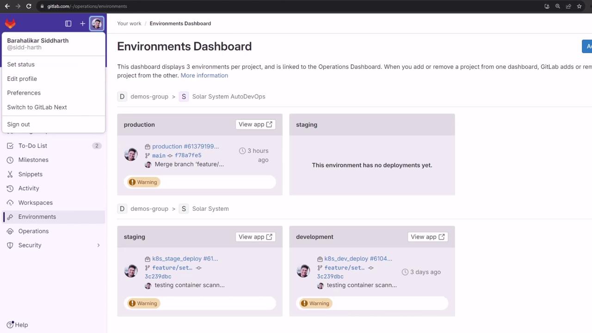Screen dimensions: 592x333
Task: Open Activity history in sidebar
Action: (29, 188)
